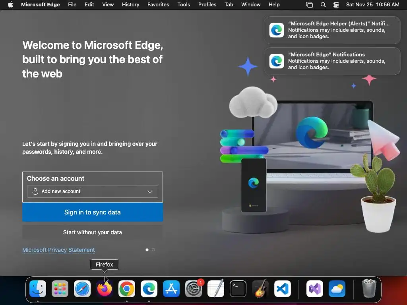Open GarageBand from the dock
The height and width of the screenshot is (305, 407).
click(x=260, y=289)
